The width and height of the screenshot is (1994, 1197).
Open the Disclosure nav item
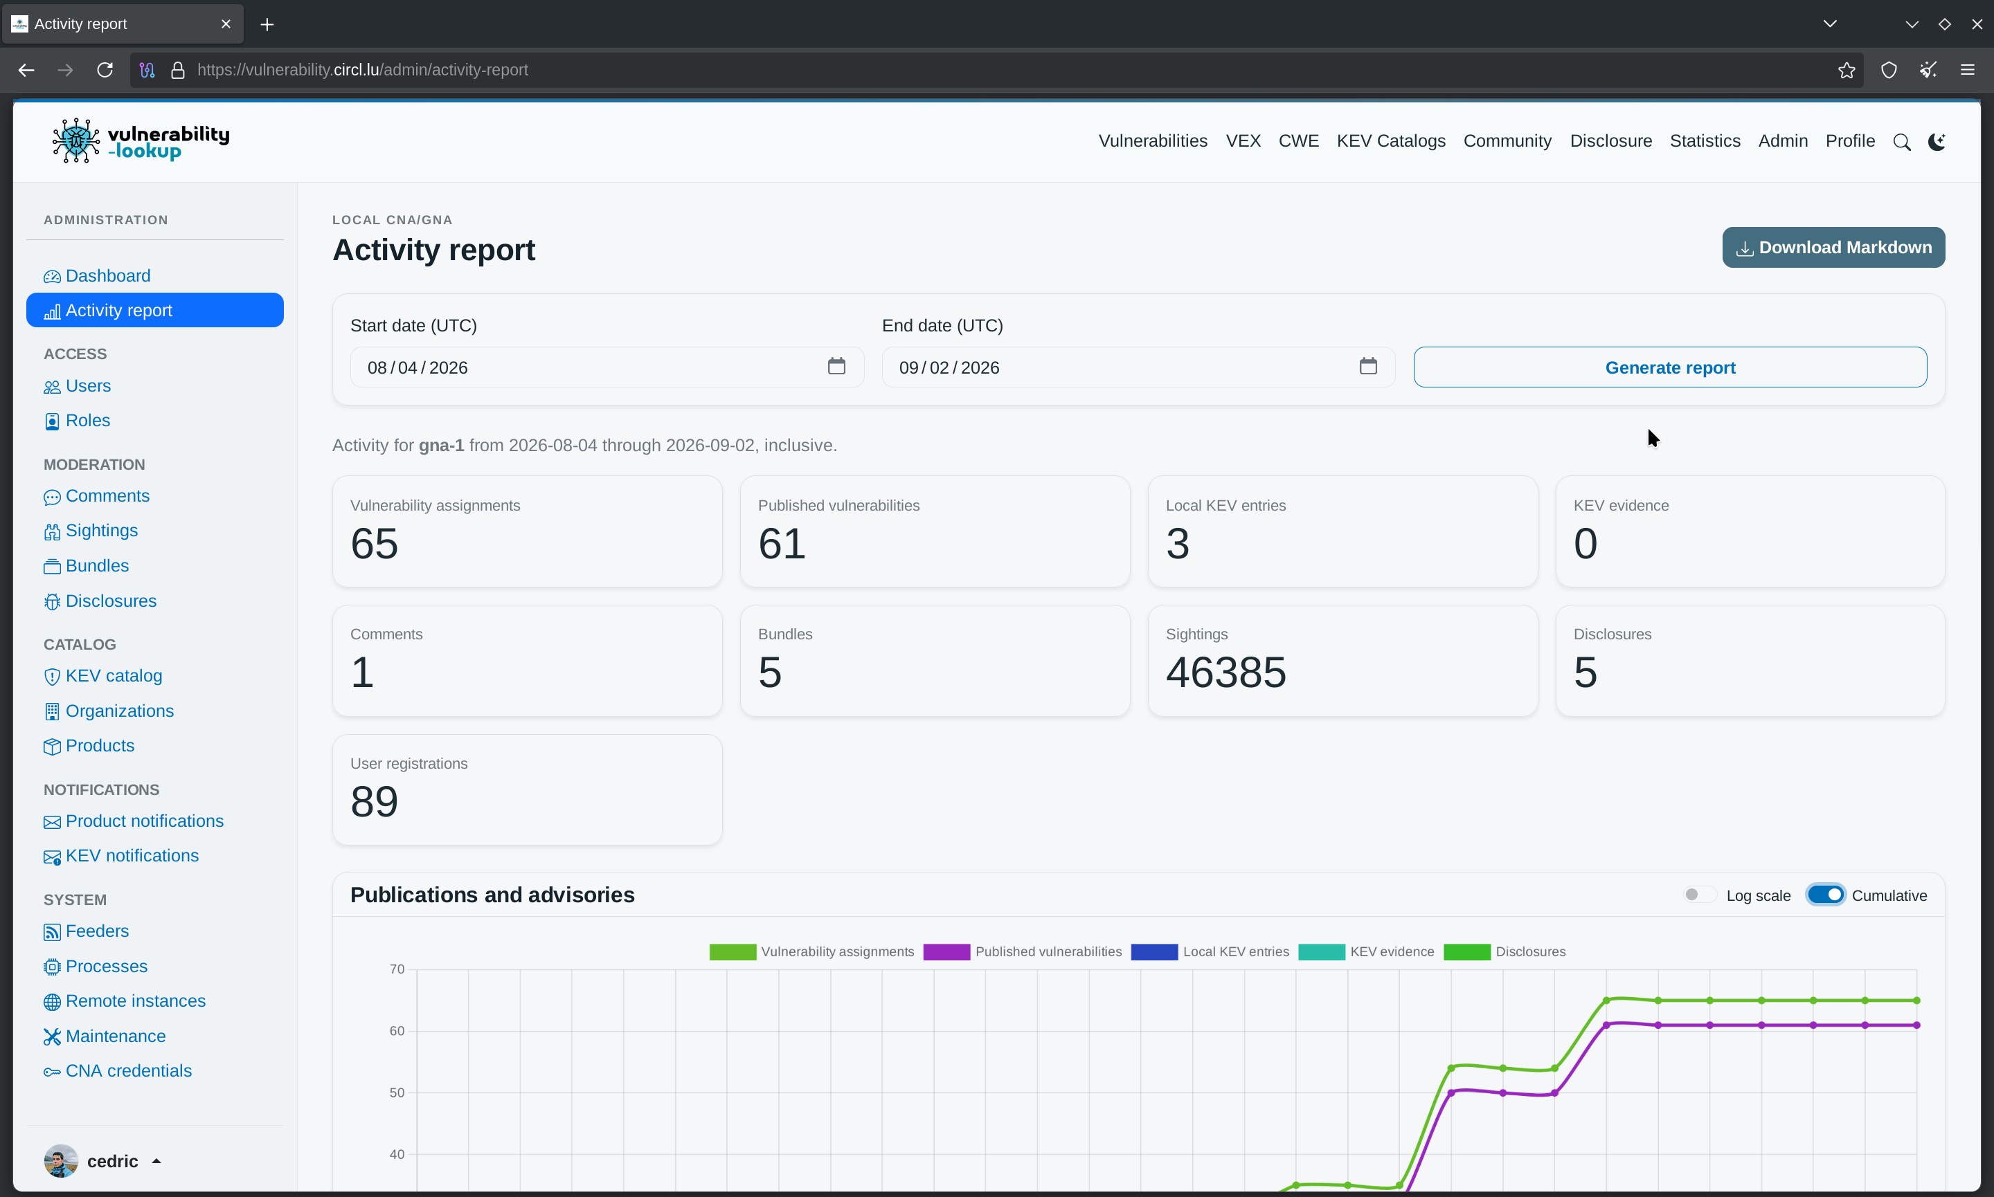[1610, 141]
